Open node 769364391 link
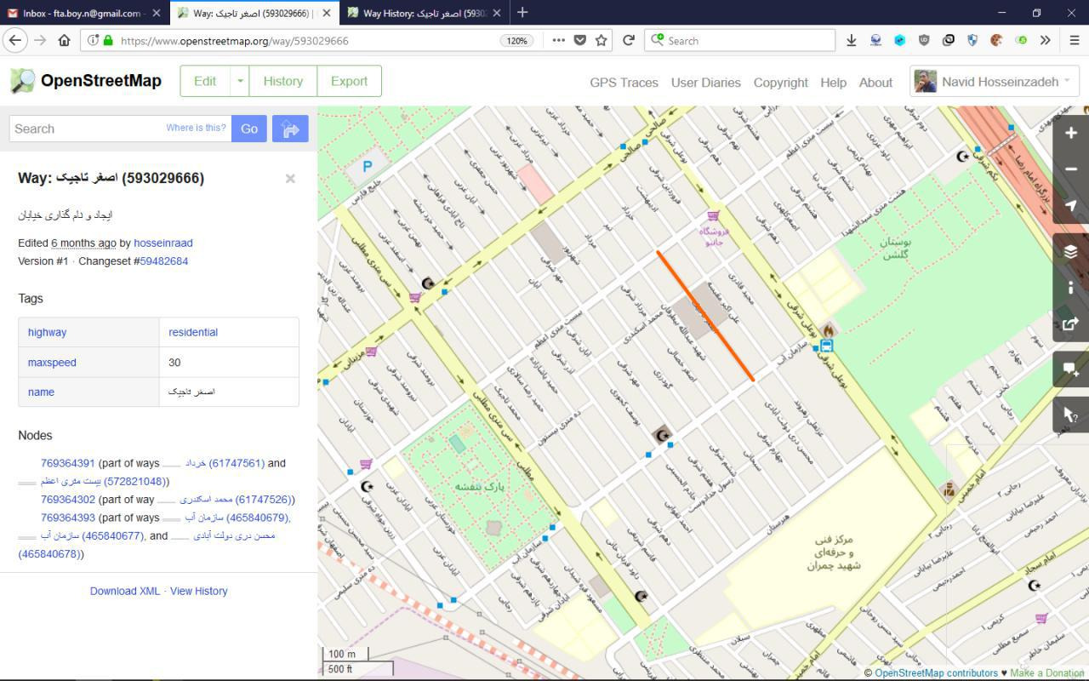Viewport: 1089px width, 681px height. 68,463
